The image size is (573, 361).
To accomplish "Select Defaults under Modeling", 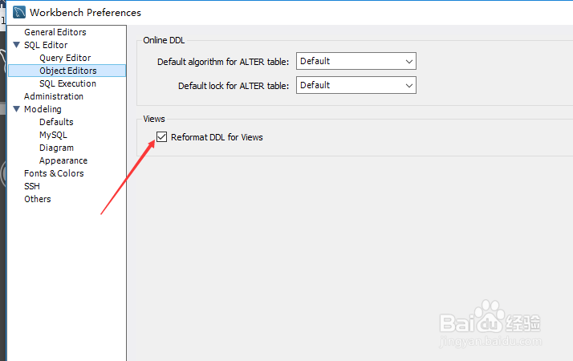I will click(x=56, y=122).
